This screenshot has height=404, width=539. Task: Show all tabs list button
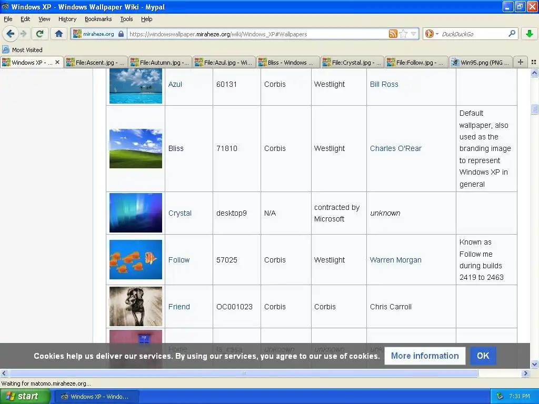point(534,62)
